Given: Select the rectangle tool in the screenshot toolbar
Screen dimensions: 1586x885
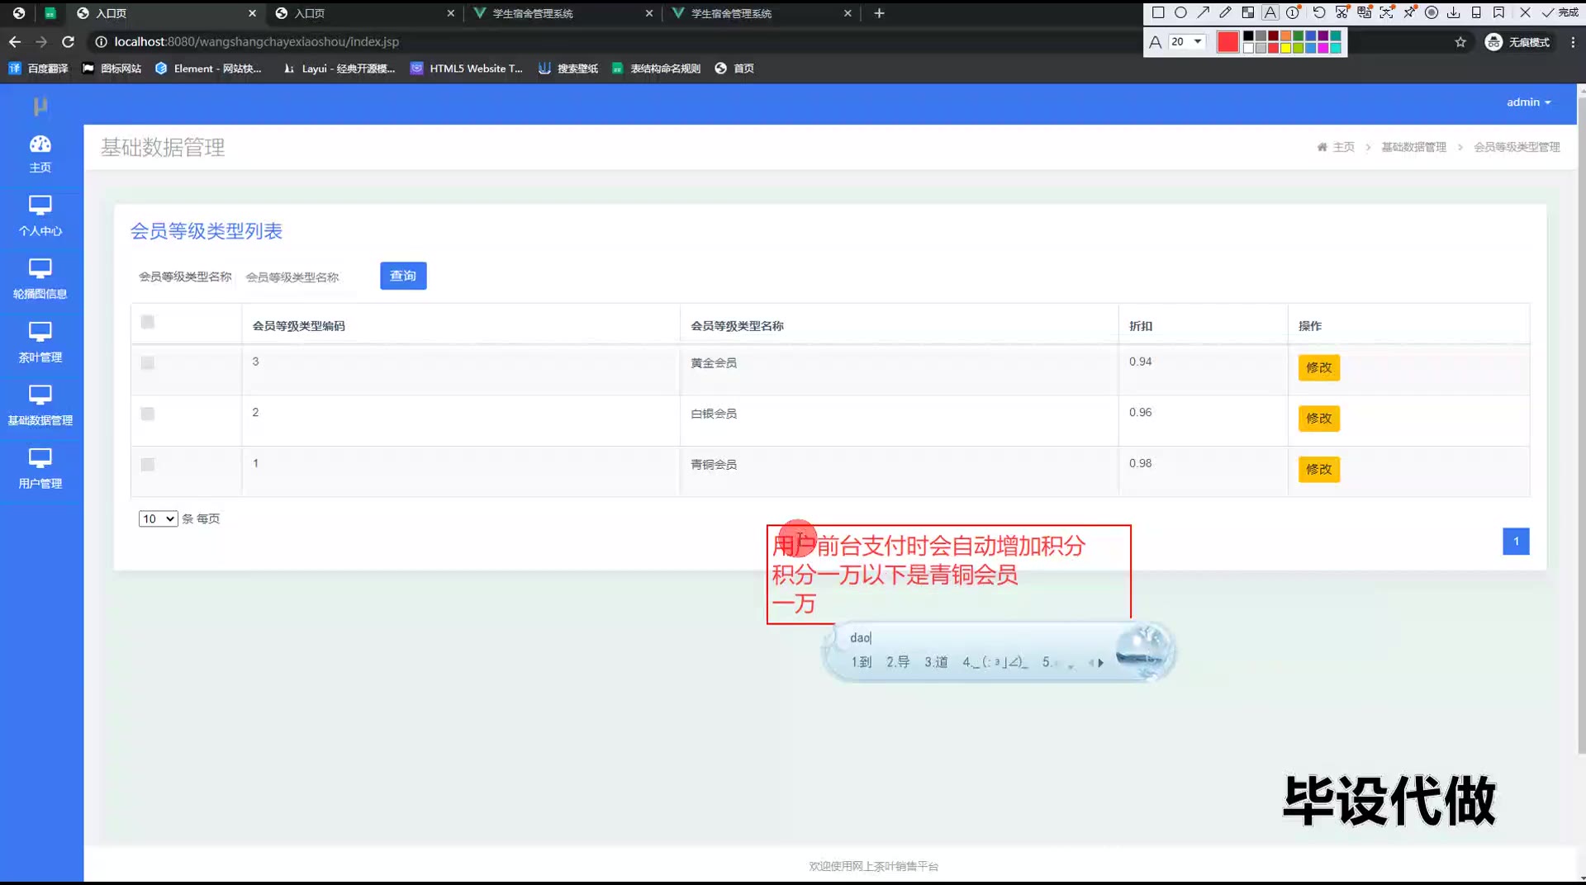Looking at the screenshot, I should (1158, 12).
